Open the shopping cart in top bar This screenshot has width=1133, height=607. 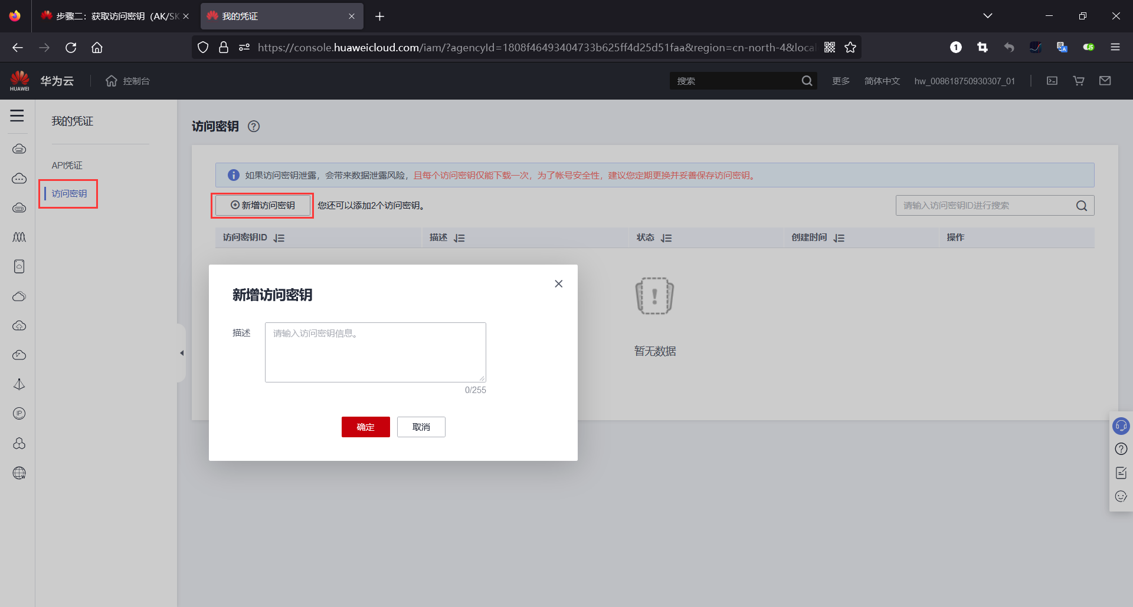pos(1078,81)
